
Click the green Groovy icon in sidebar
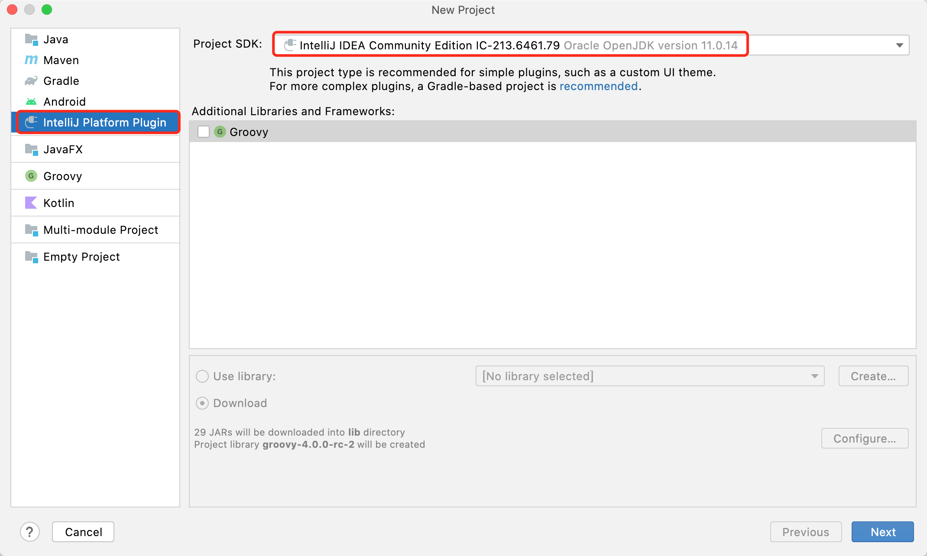(x=31, y=176)
